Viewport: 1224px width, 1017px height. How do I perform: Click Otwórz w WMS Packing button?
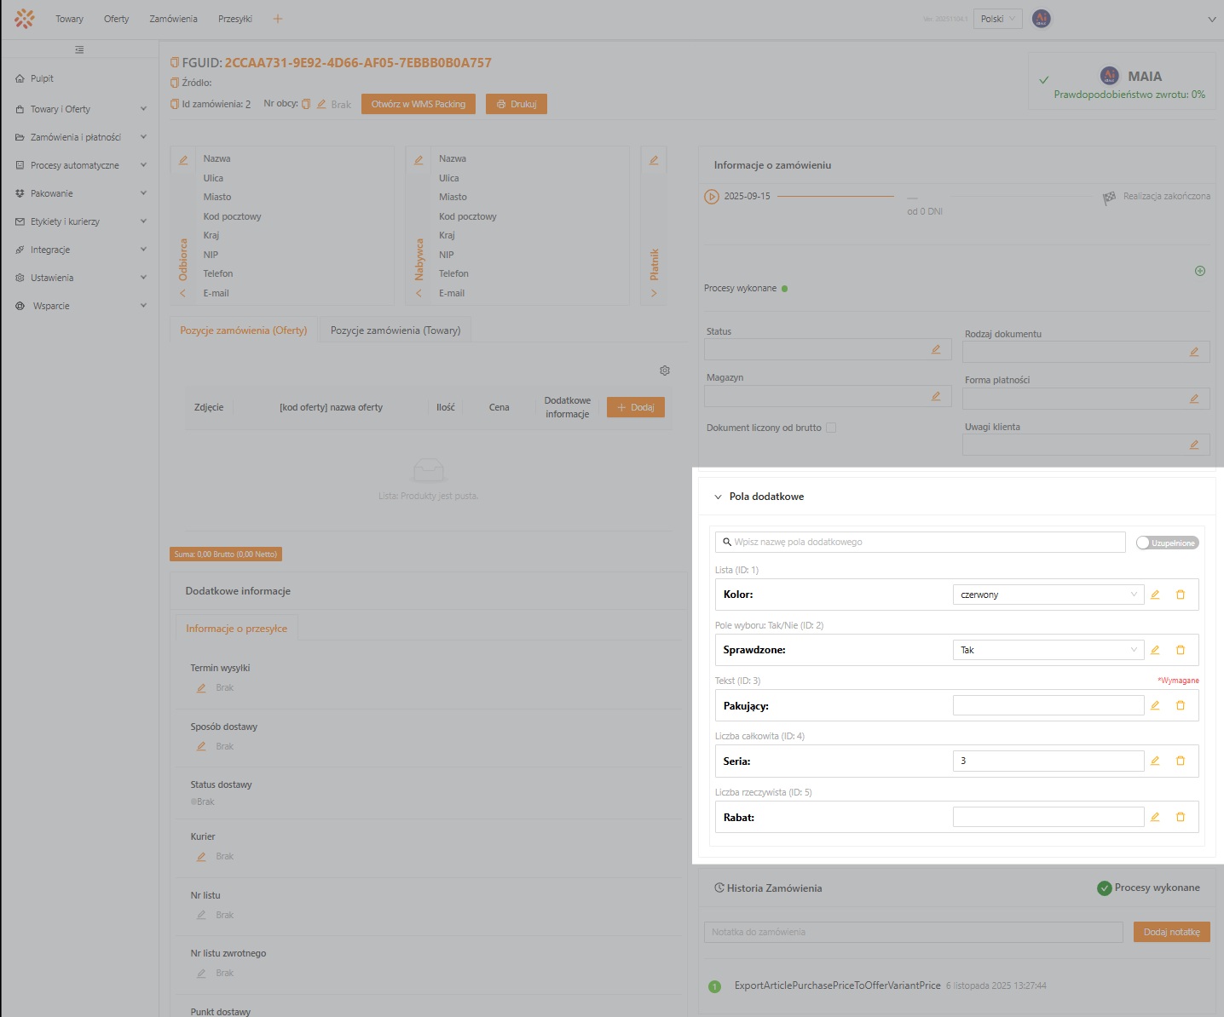(418, 104)
